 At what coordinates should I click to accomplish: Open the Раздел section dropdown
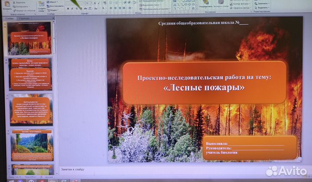52,10
